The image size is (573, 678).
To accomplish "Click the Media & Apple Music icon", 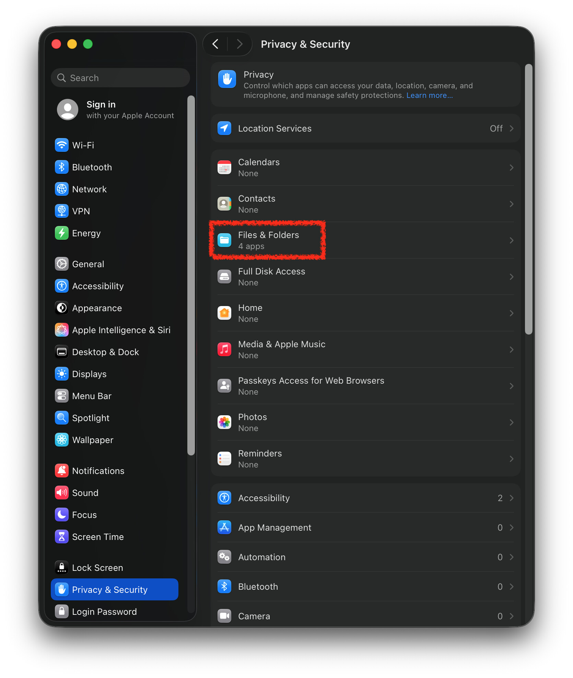I will pyautogui.click(x=224, y=349).
